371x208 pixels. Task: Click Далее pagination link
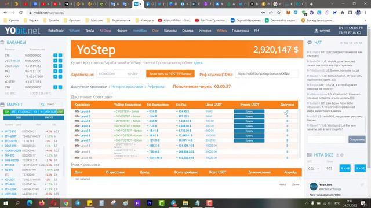pyautogui.click(x=296, y=185)
